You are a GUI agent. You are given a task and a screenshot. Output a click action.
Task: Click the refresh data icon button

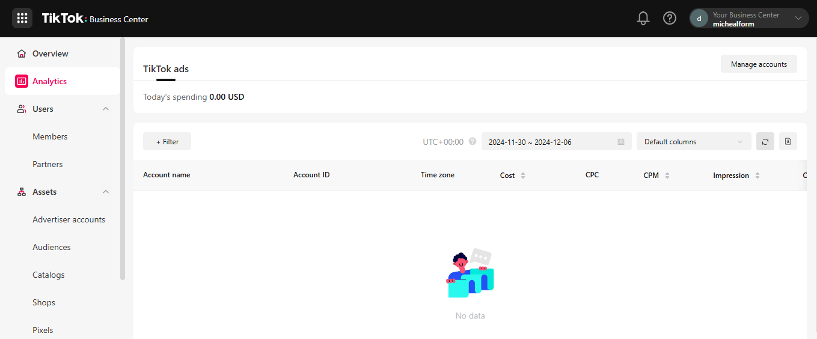[765, 141]
